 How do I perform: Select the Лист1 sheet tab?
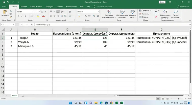[x=15, y=96]
